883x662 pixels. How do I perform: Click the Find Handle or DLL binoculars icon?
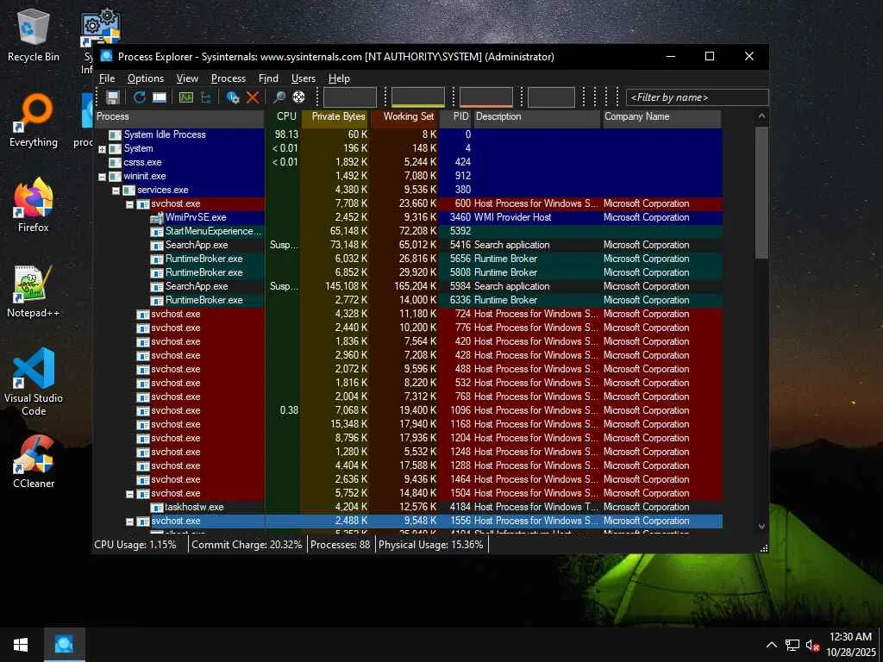279,97
